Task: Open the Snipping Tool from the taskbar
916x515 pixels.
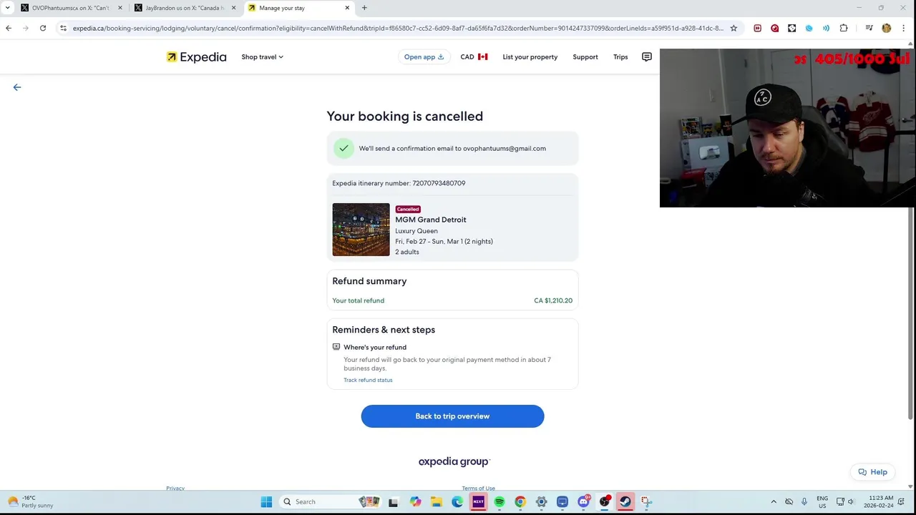Action: point(645,502)
